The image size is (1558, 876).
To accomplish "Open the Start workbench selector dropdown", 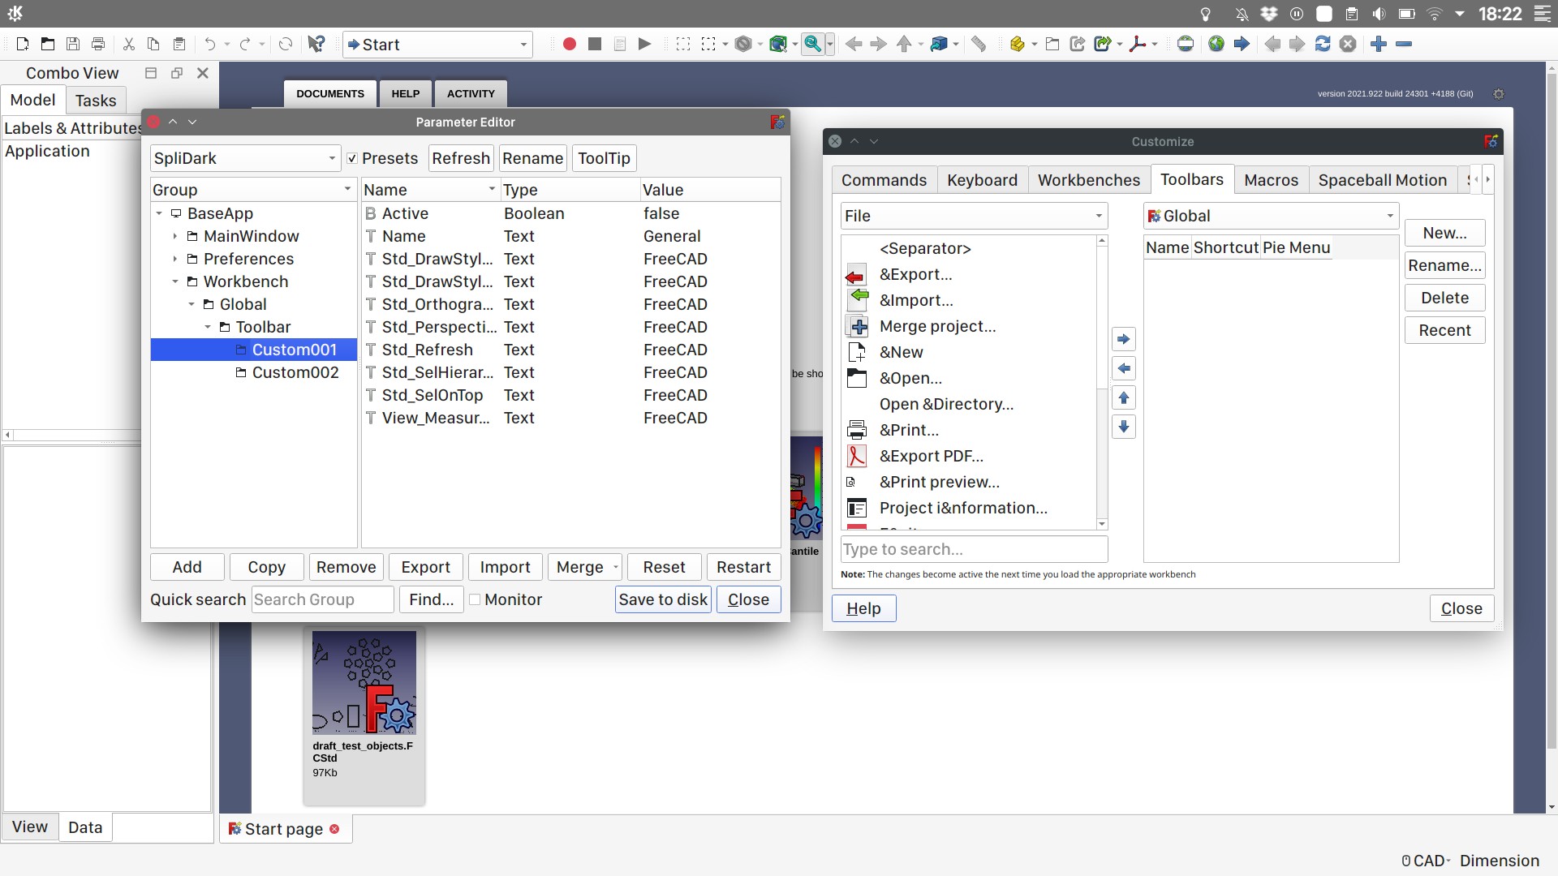I will point(437,45).
